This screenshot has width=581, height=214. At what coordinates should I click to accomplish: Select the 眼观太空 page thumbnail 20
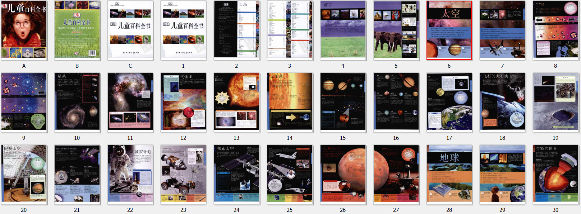click(24, 174)
